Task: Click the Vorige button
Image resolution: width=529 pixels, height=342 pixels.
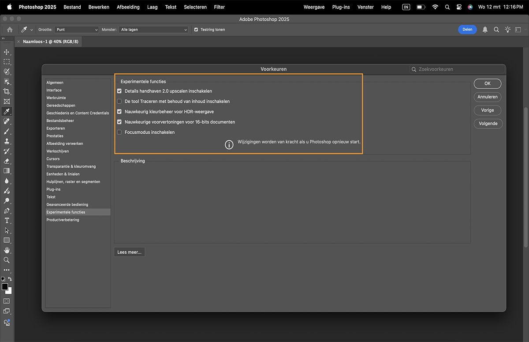Action: pos(488,110)
